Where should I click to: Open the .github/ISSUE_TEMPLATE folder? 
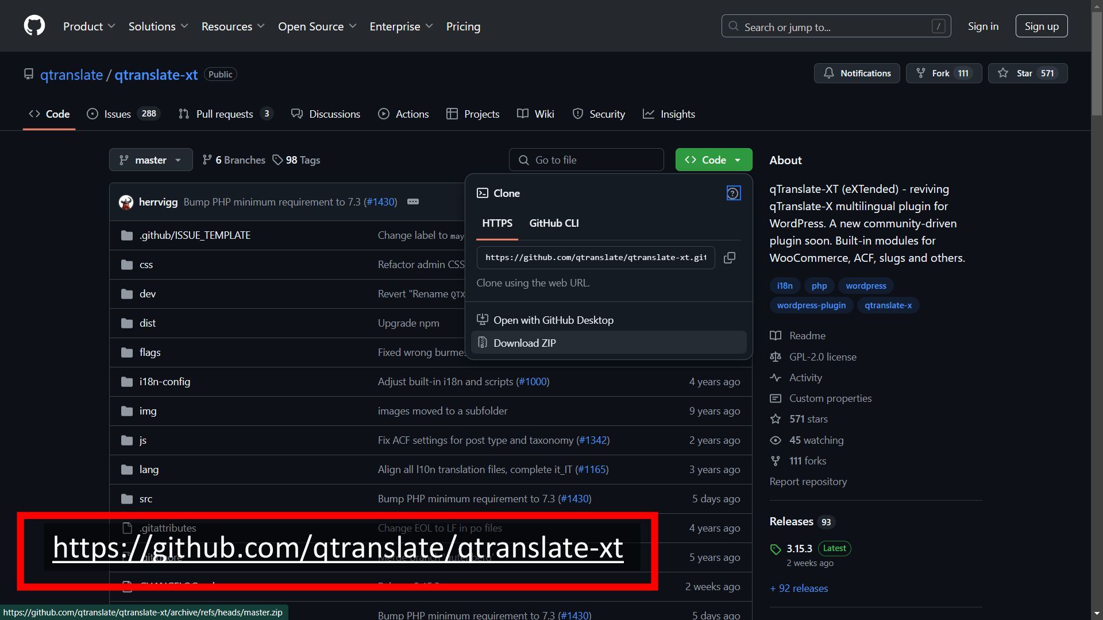(195, 235)
